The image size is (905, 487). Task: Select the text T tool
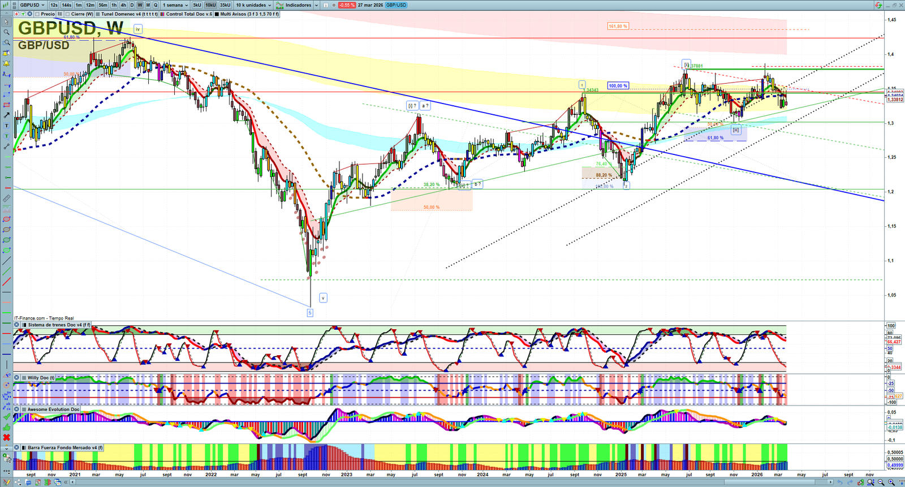point(6,126)
